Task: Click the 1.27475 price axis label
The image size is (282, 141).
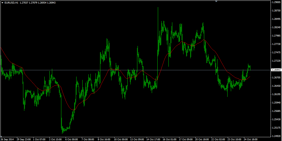Action: pos(276,52)
